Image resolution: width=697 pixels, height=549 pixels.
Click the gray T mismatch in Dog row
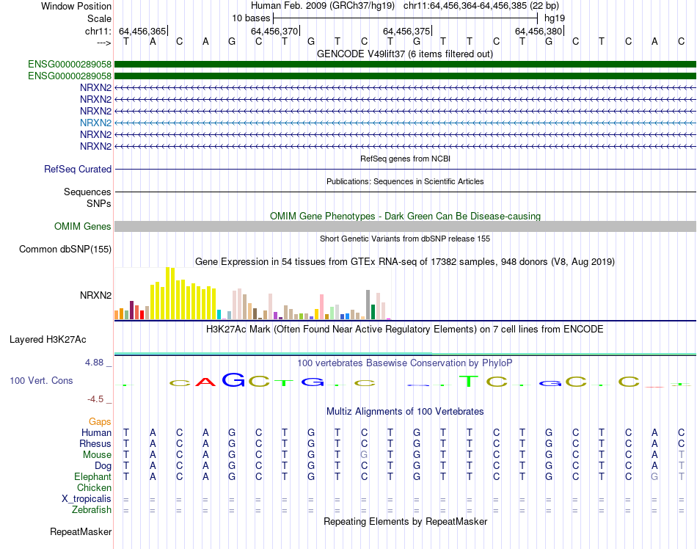[681, 466]
